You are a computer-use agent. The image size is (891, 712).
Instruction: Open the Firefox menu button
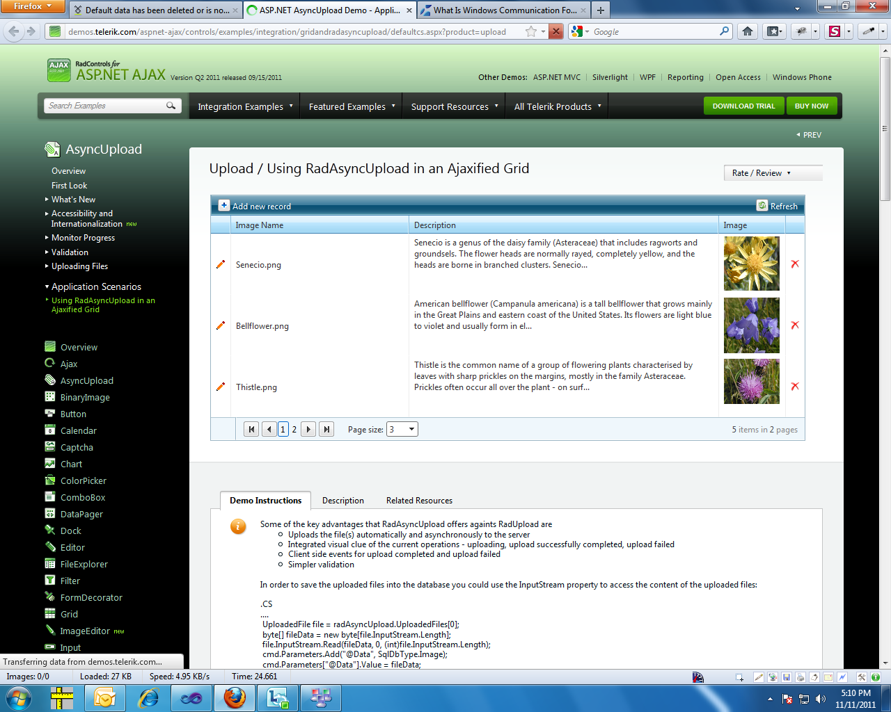tap(33, 6)
